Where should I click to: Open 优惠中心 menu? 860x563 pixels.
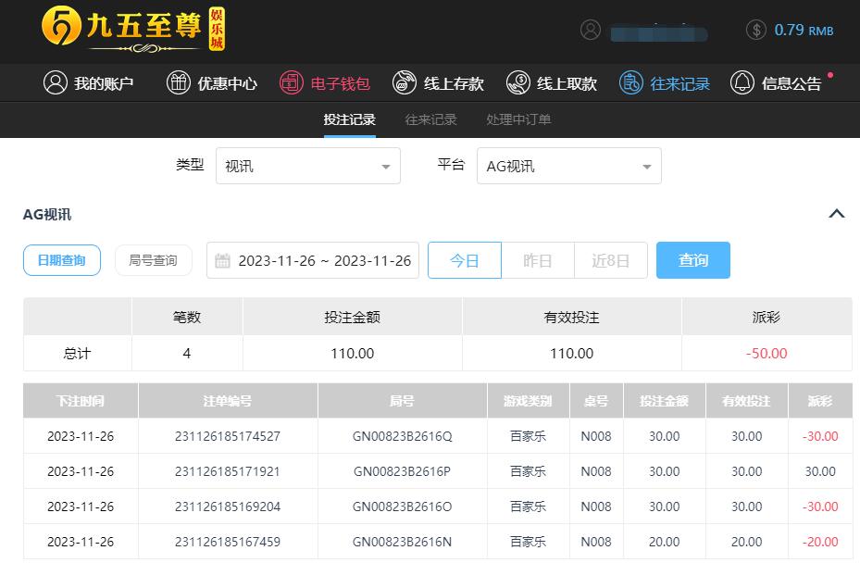coord(212,83)
